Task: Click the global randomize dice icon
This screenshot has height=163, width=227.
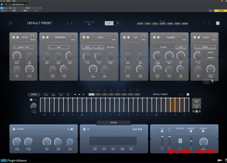Action: [217, 23]
